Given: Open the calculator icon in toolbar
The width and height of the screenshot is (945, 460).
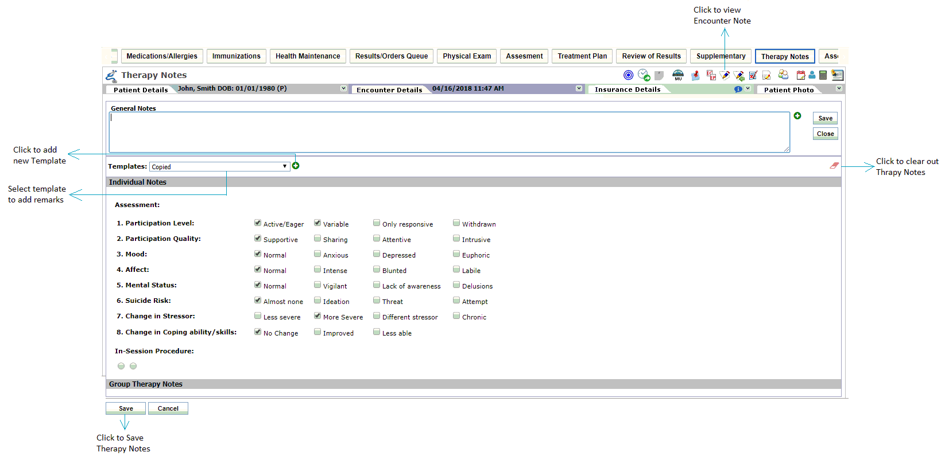Looking at the screenshot, I should (823, 75).
